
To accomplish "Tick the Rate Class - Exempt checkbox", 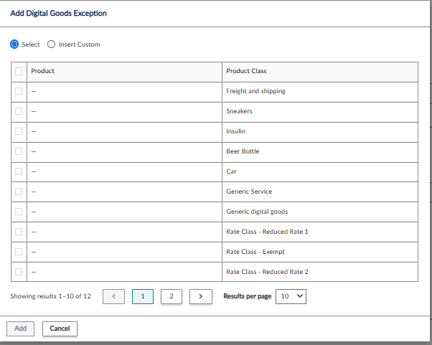I will click(x=19, y=252).
